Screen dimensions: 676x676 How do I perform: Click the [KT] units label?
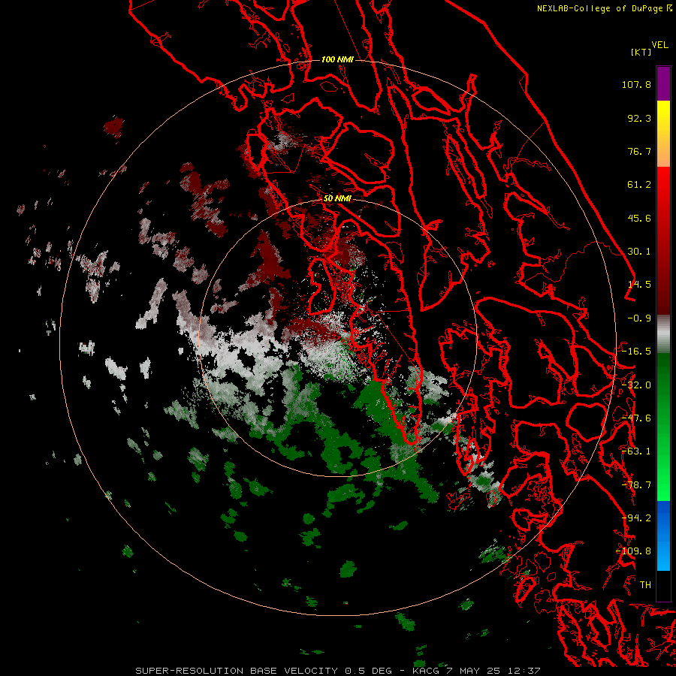(x=641, y=52)
